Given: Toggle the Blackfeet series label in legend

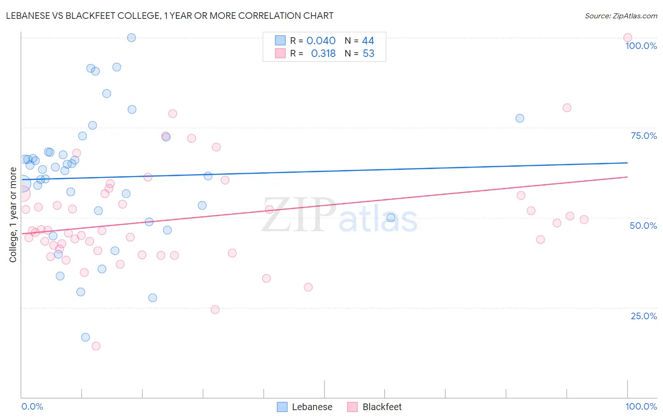Looking at the screenshot, I should click(382, 407).
